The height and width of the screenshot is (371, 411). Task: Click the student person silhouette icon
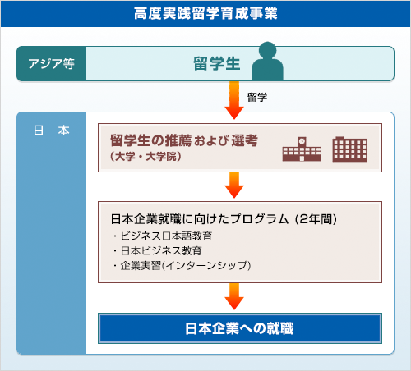tap(267, 61)
